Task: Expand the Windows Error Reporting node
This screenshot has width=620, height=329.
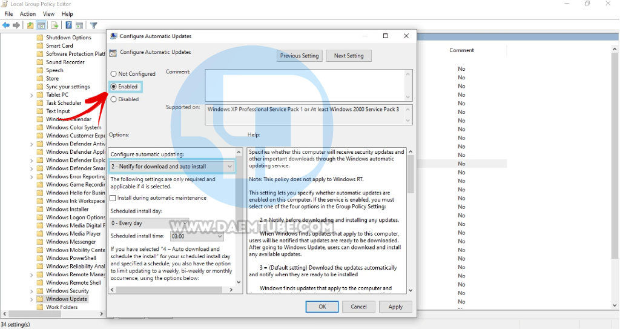Action: (31, 176)
